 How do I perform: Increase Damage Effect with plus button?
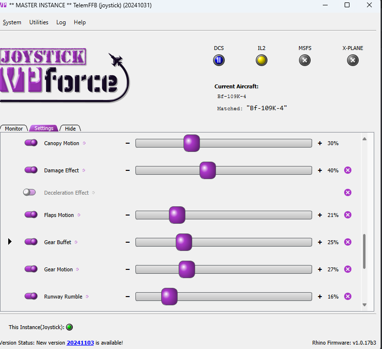pyautogui.click(x=320, y=170)
